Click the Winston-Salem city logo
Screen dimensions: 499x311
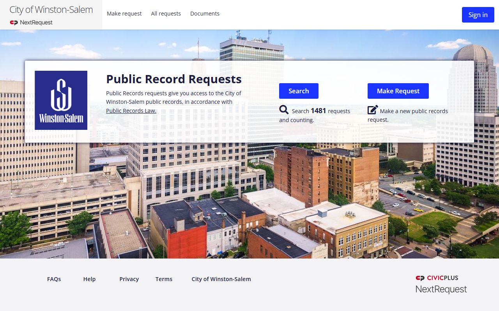(x=61, y=100)
